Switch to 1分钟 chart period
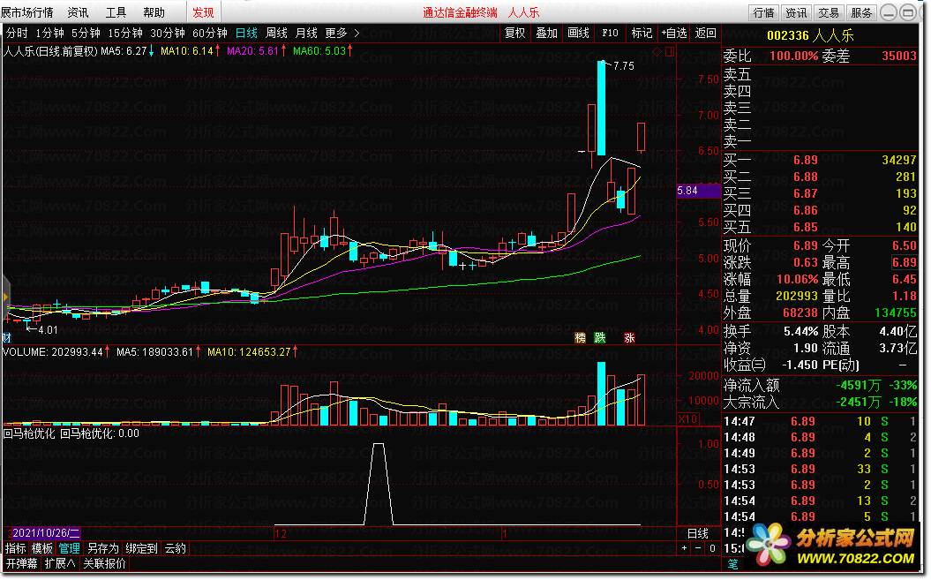The height and width of the screenshot is (580, 931). [x=50, y=34]
